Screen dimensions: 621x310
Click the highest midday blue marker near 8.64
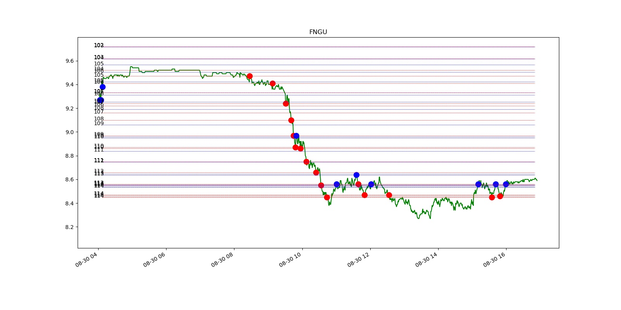[356, 175]
